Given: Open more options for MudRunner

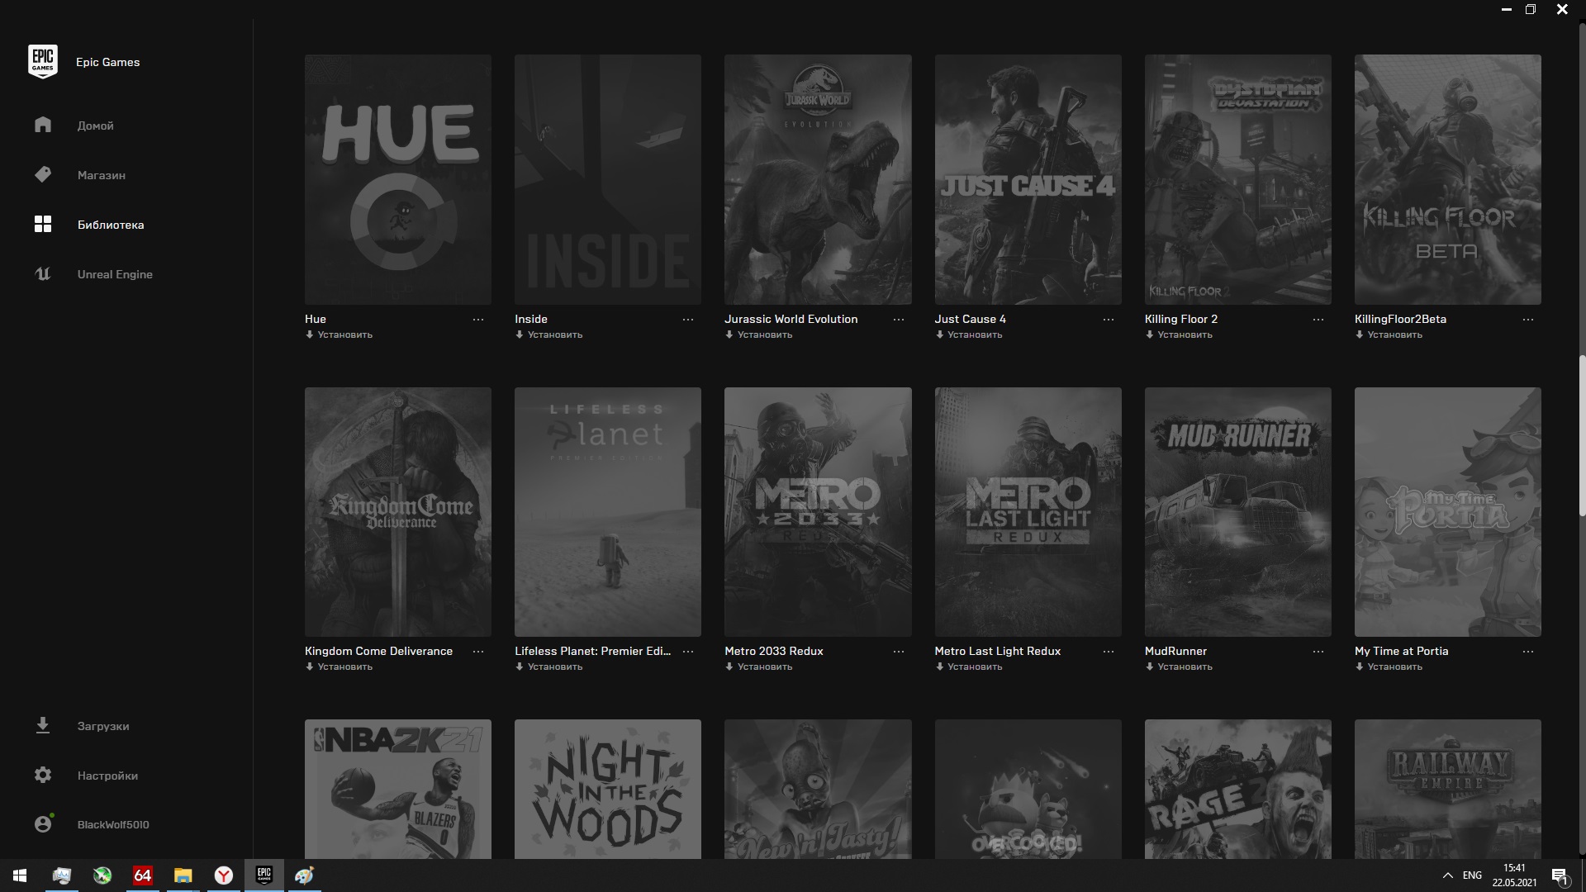Looking at the screenshot, I should [x=1318, y=651].
